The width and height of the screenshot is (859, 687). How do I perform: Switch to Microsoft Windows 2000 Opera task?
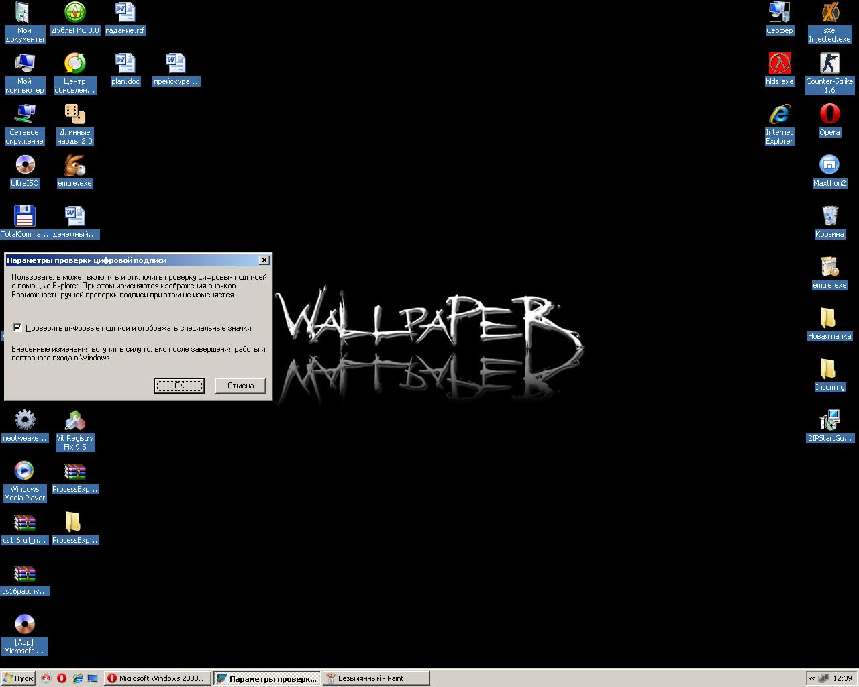coord(158,678)
